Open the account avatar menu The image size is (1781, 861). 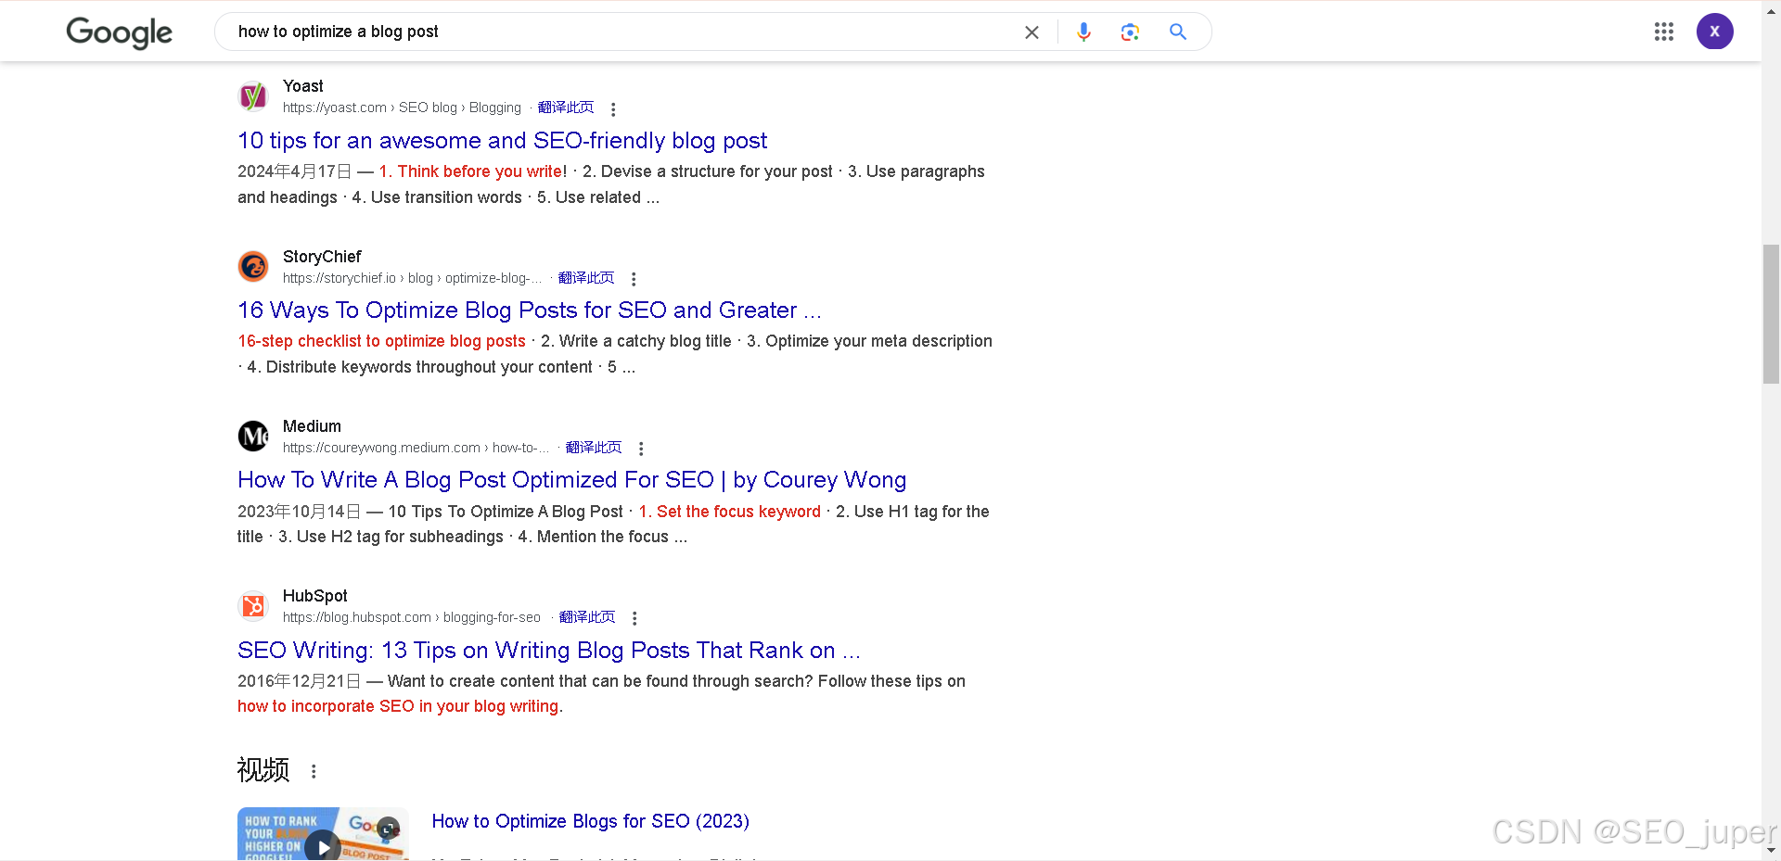click(1715, 32)
